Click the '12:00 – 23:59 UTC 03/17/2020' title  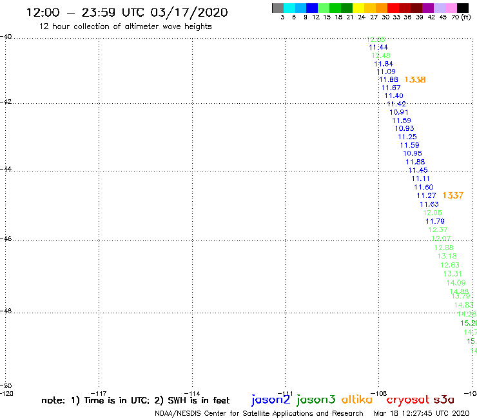click(127, 12)
